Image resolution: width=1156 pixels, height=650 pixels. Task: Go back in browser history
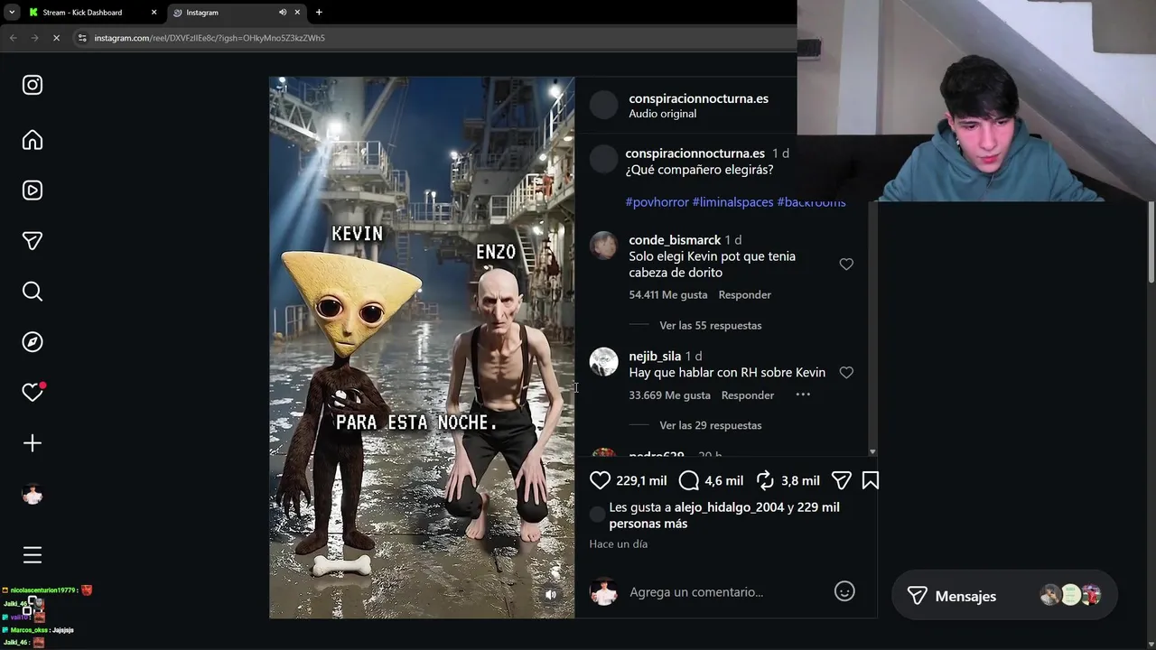click(13, 38)
